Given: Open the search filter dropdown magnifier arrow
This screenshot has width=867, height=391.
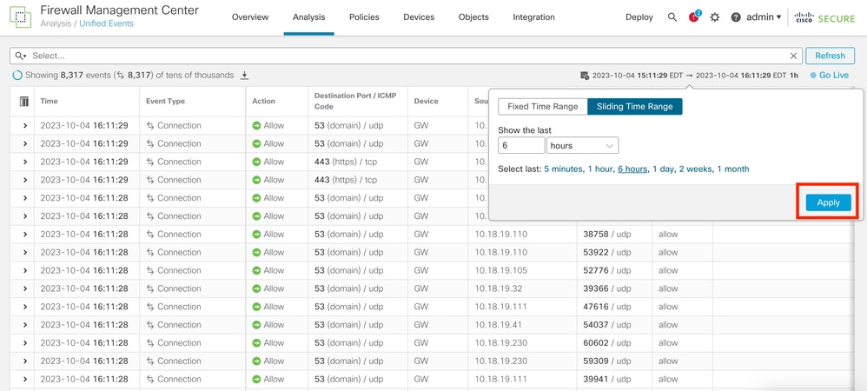Looking at the screenshot, I should click(x=21, y=56).
